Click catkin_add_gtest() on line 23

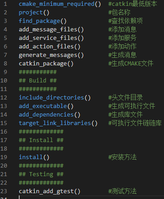pos(50,191)
